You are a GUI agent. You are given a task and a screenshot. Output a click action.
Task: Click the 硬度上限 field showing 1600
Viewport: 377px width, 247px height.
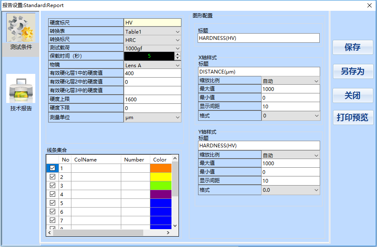(152, 100)
